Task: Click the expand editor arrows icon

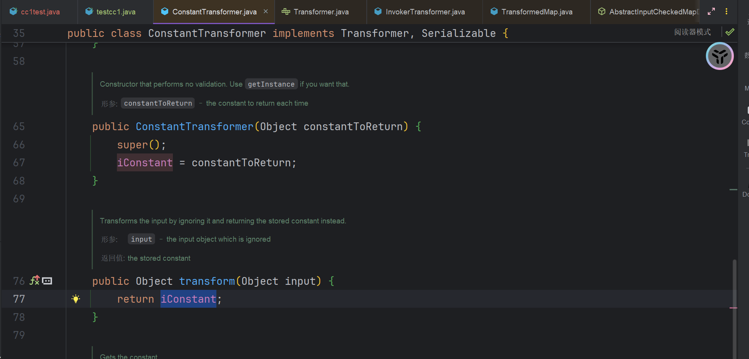Action: click(x=711, y=12)
